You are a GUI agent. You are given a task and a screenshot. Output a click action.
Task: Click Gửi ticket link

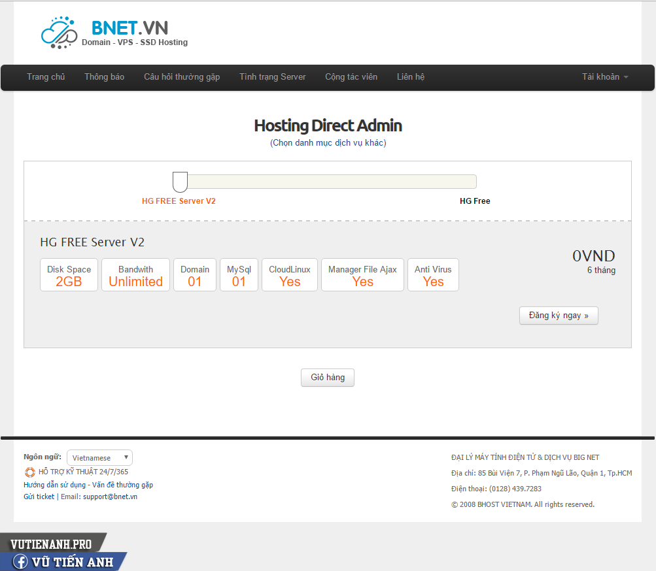39,497
